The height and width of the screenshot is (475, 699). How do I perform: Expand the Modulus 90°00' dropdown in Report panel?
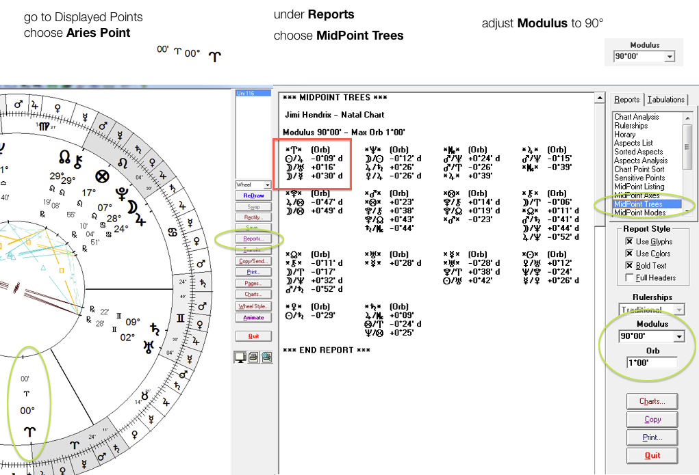pos(678,336)
